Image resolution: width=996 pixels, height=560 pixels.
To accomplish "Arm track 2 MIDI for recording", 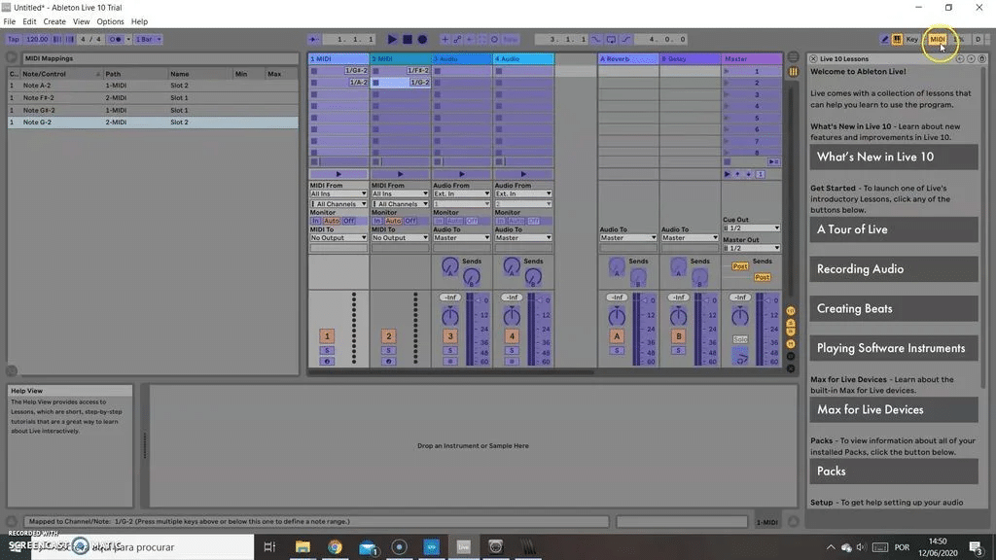I will pyautogui.click(x=388, y=361).
